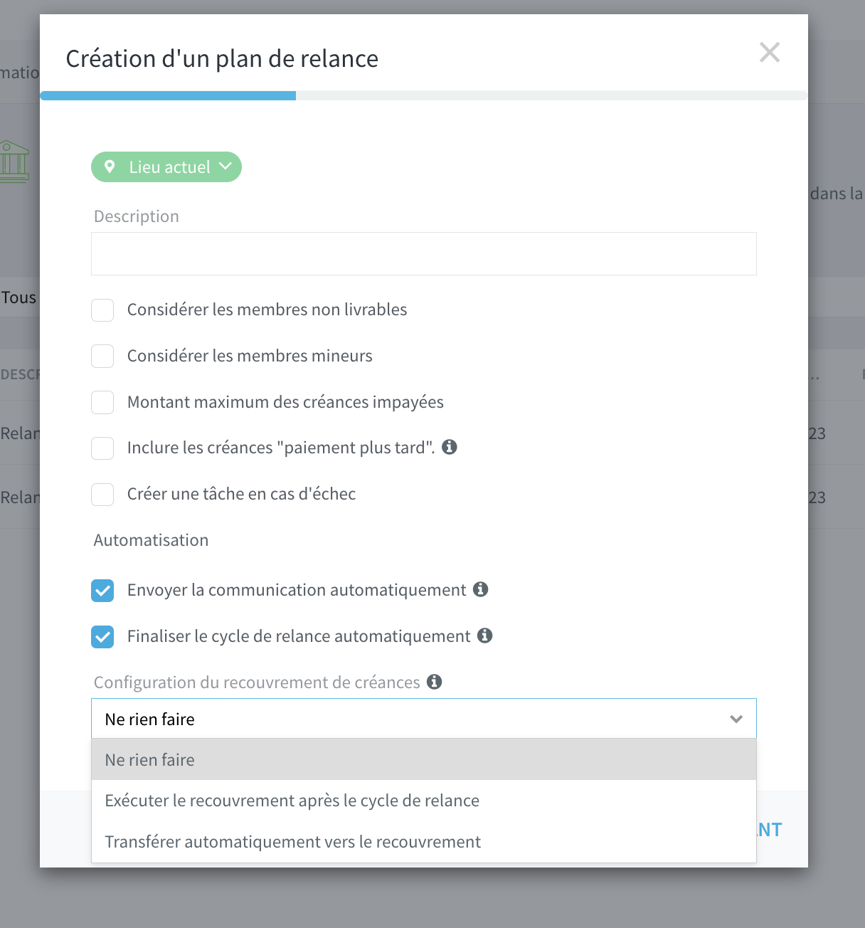Check Créer une tâche en cas d'échec

click(x=102, y=495)
